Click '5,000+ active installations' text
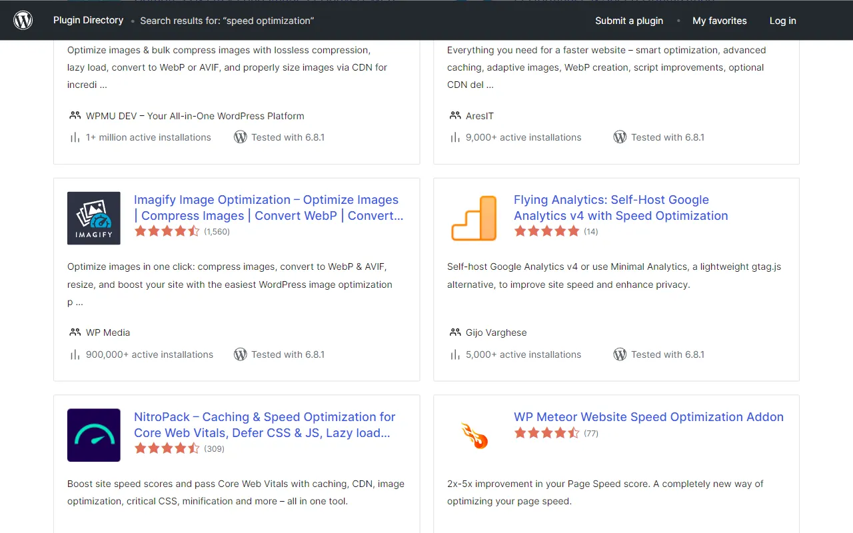 [524, 354]
